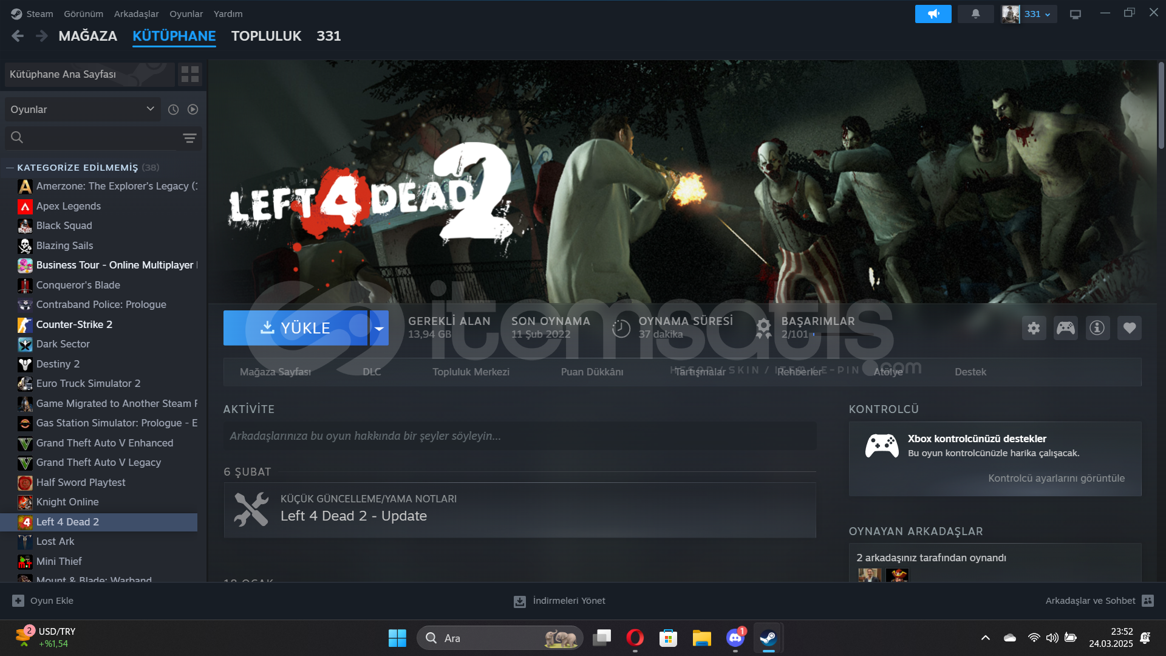Screen dimensions: 1166x656
Task: Click the forward navigation arrow
Action: (41, 36)
